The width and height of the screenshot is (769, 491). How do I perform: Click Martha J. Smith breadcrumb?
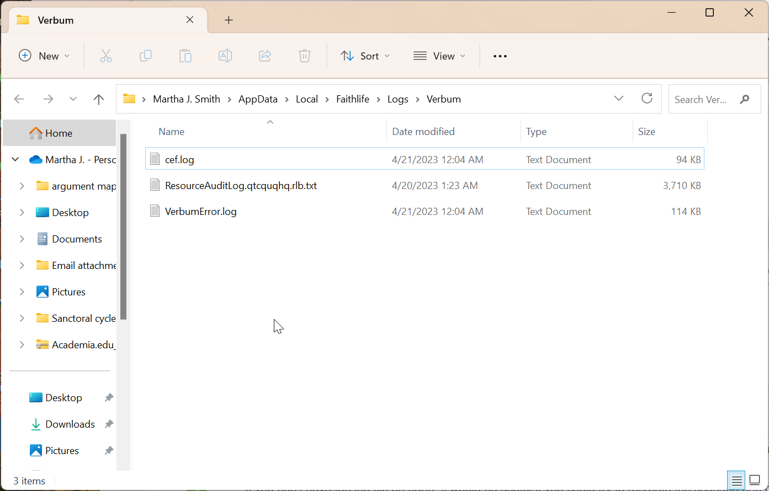coord(187,99)
